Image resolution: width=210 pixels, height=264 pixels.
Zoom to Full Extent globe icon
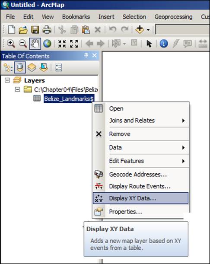[x=47, y=44]
